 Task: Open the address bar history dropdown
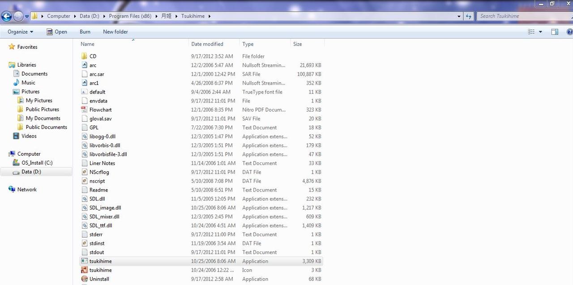coord(459,16)
